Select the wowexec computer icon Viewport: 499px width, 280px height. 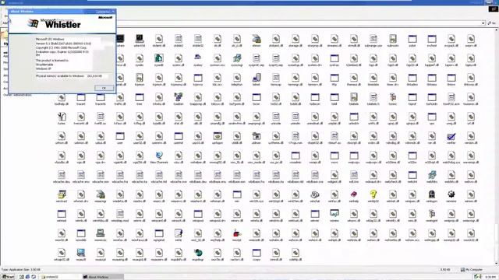(101, 233)
